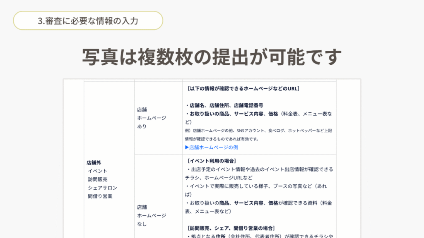Select シェアサロン in the left column
The width and height of the screenshot is (424, 238).
tap(102, 188)
